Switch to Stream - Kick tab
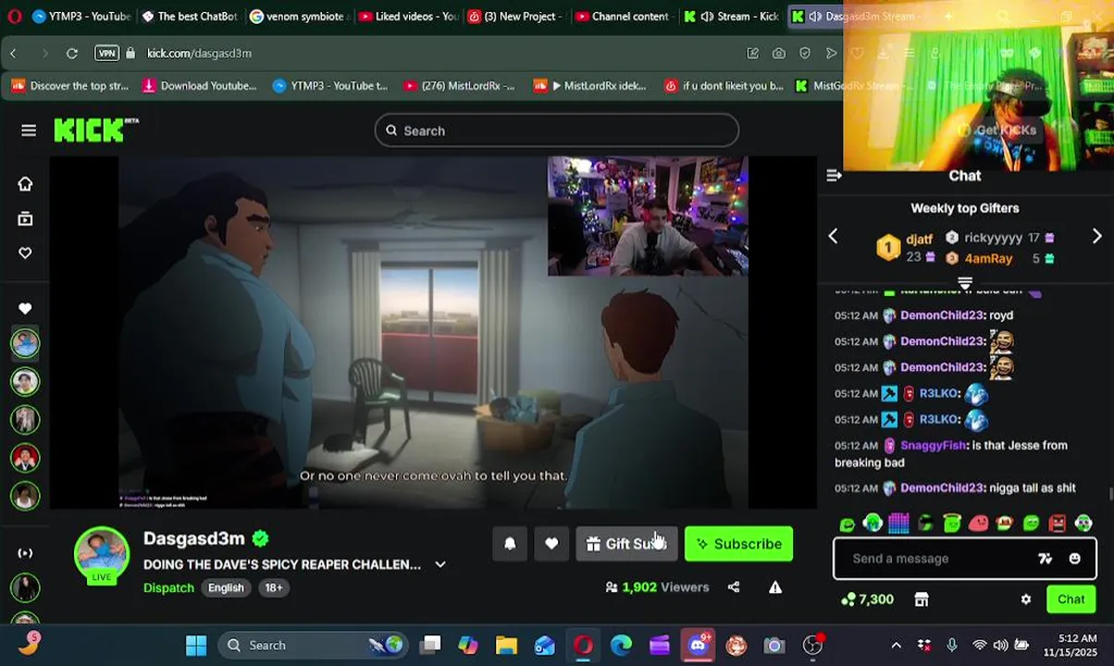 pyautogui.click(x=733, y=17)
